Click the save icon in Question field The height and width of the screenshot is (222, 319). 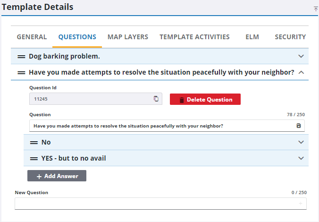(298, 126)
